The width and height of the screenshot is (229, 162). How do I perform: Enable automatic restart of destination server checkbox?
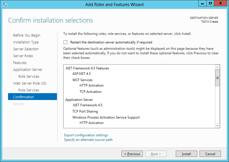[66, 42]
